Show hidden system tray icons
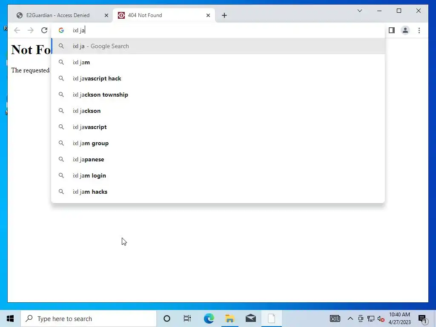Screen dimensions: 436x327 point(350,318)
